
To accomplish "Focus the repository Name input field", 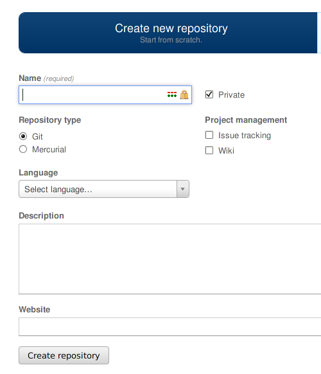I will [105, 94].
